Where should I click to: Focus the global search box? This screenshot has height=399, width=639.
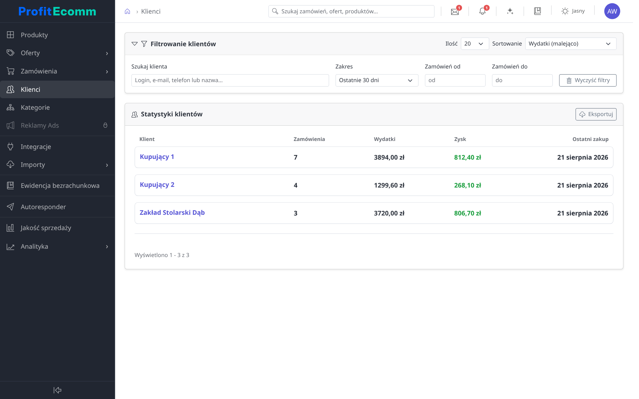coord(351,11)
